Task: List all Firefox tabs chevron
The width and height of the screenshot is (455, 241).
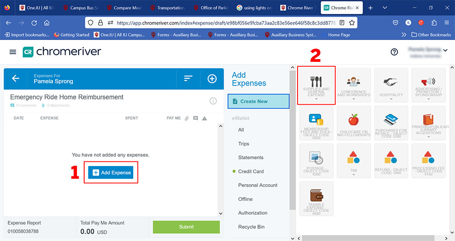Action: [x=385, y=8]
